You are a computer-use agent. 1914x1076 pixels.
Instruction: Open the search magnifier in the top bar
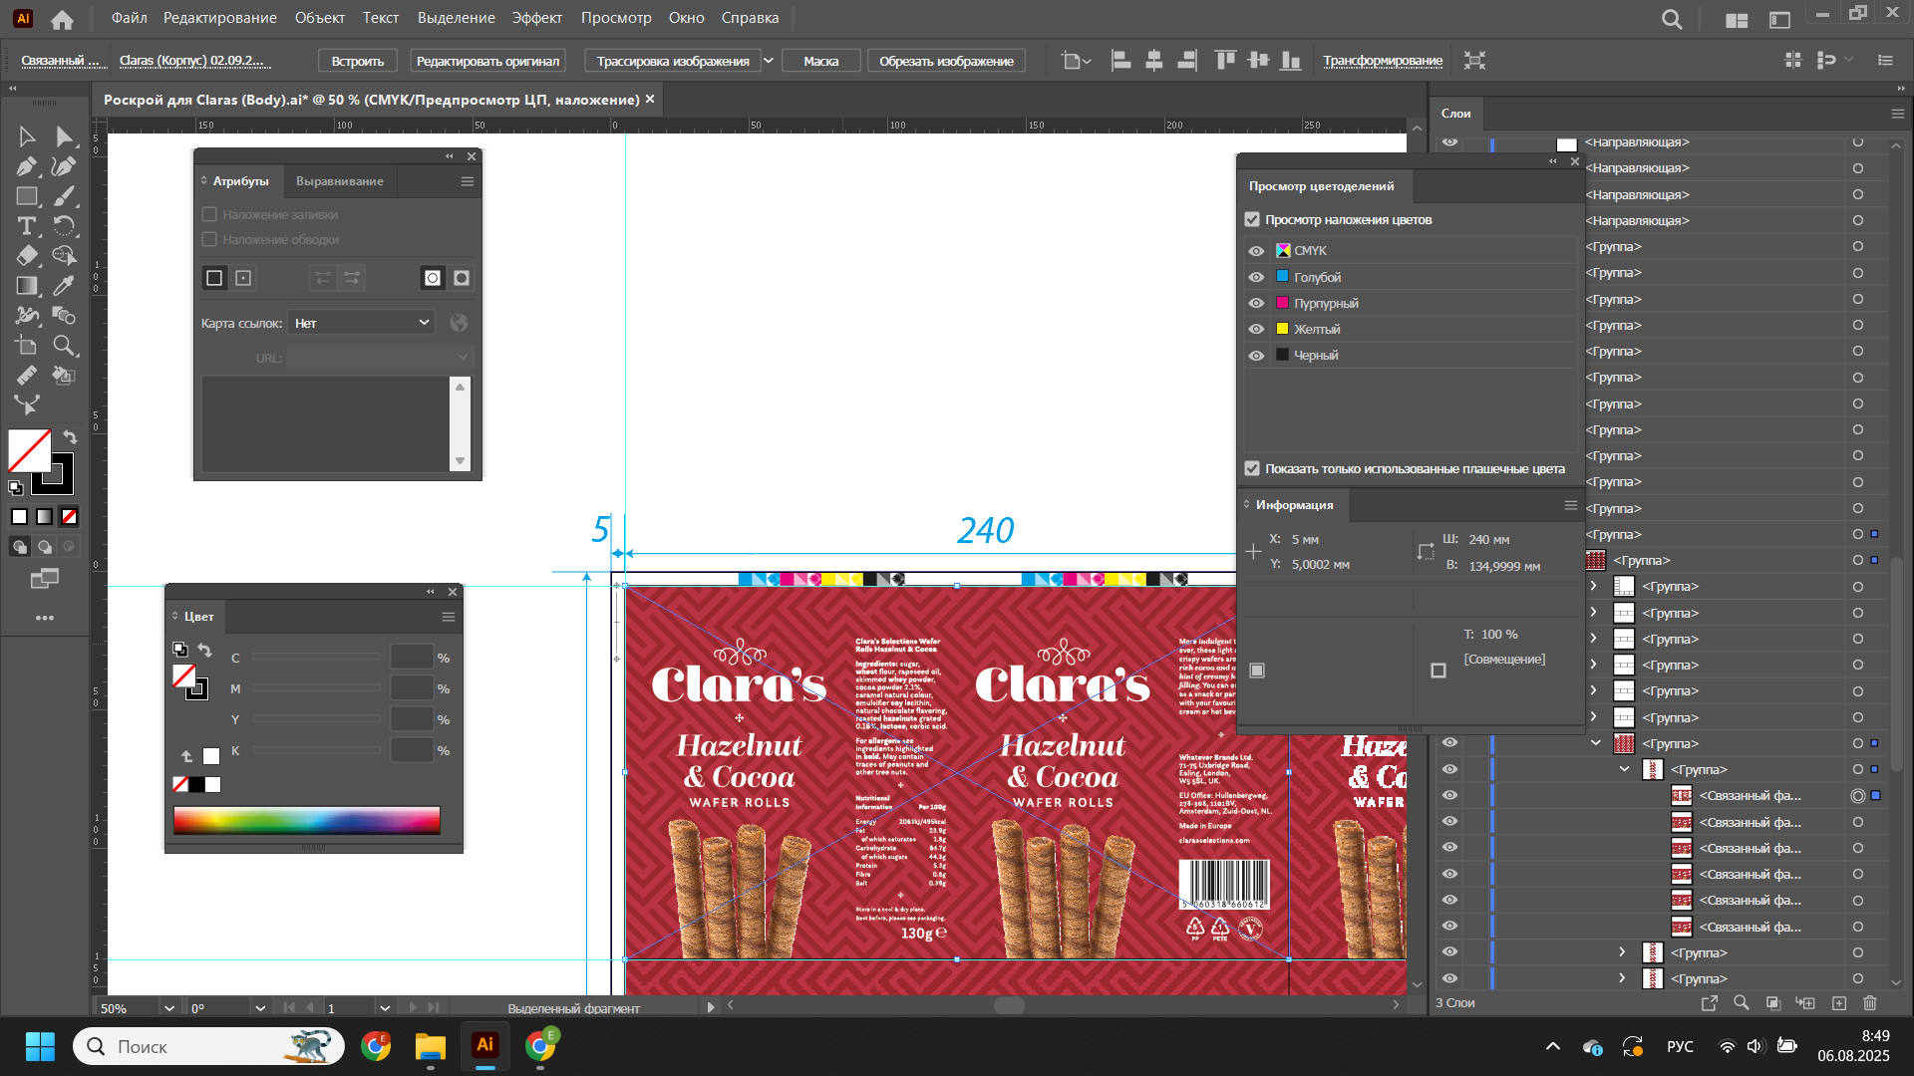[1672, 19]
